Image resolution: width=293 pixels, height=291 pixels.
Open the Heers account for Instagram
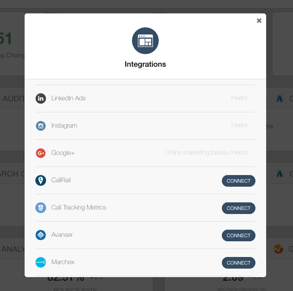click(239, 125)
